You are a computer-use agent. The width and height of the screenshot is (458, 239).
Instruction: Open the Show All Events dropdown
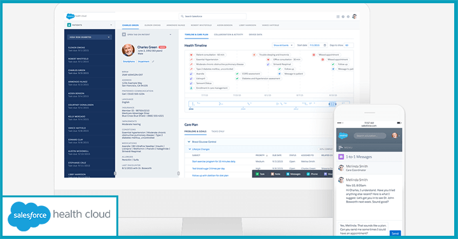pyautogui.click(x=282, y=46)
